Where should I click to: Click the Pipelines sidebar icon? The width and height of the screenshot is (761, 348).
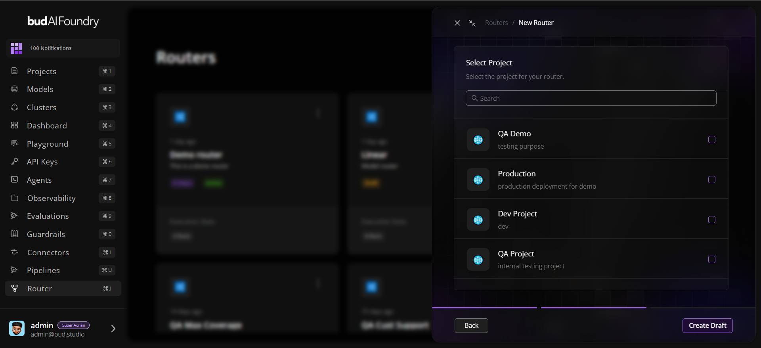click(15, 270)
